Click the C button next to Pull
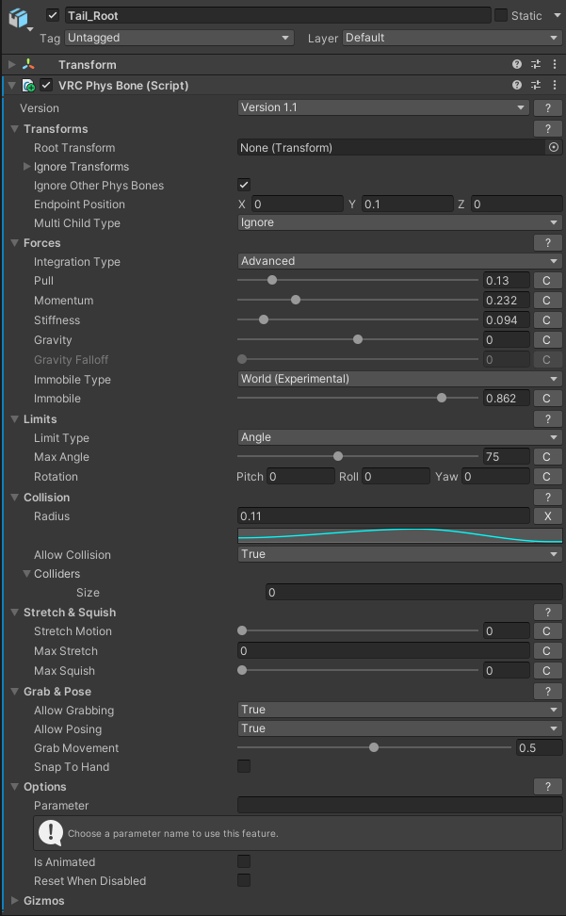This screenshot has height=916, width=566. coord(547,281)
